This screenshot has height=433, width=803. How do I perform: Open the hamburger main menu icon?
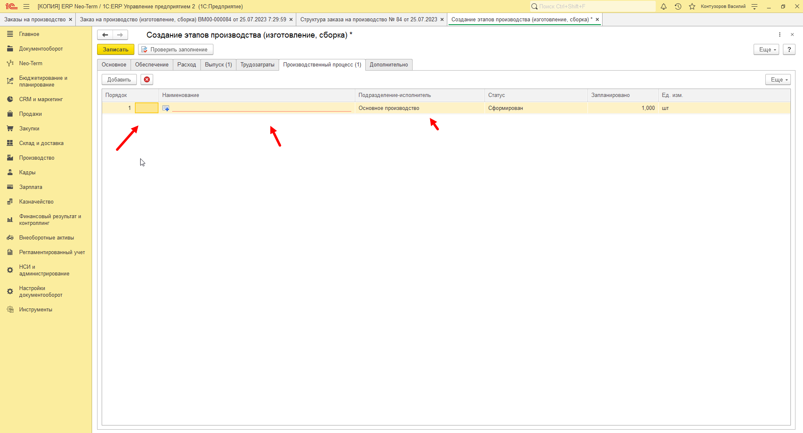26,6
